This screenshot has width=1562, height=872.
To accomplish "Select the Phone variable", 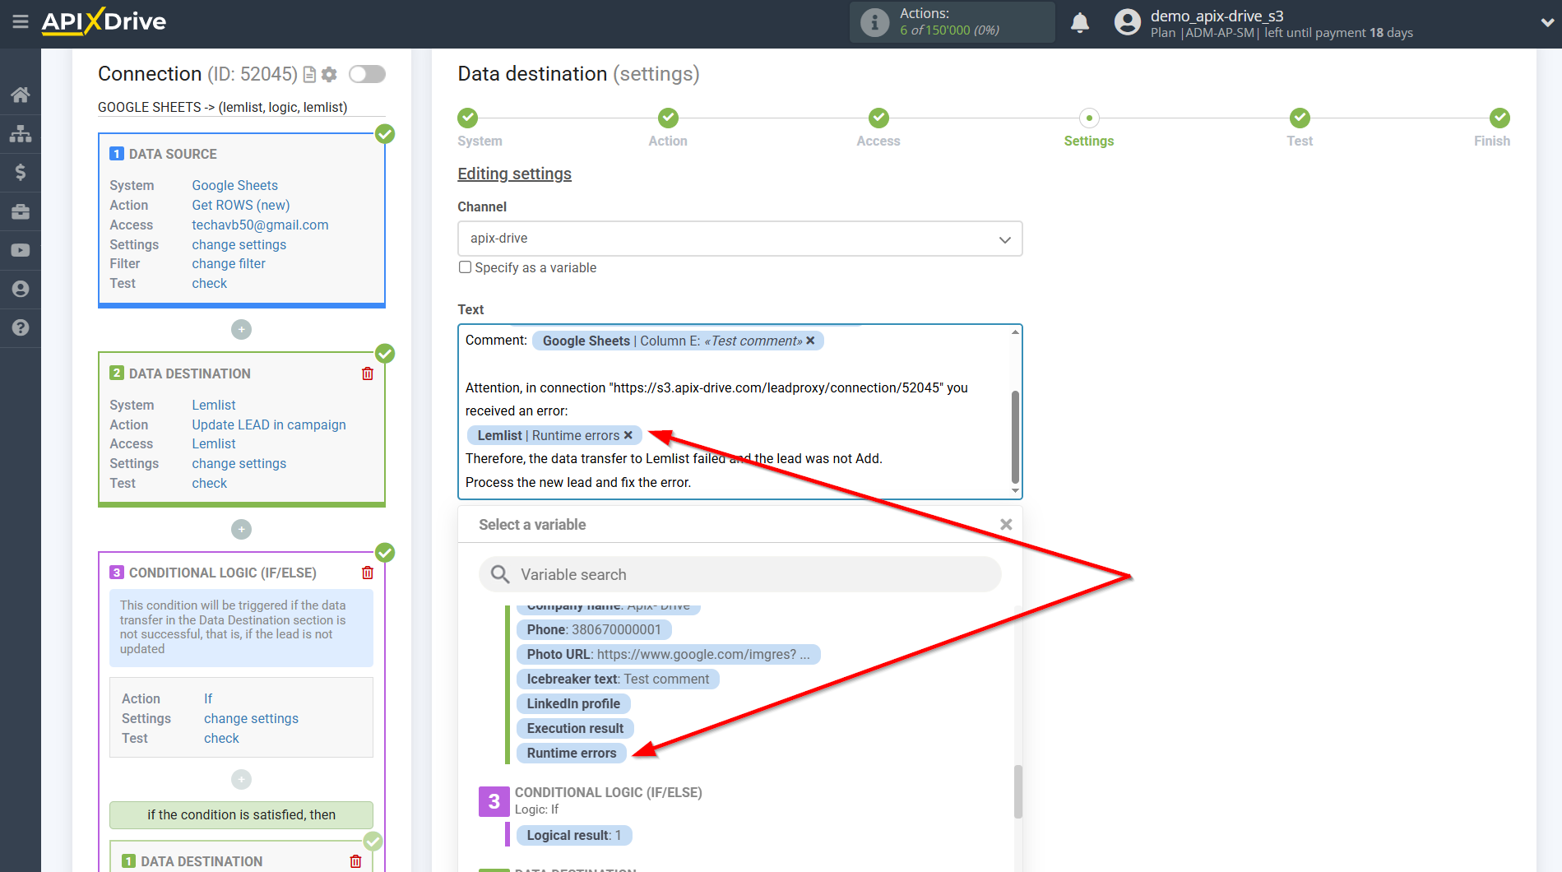I will click(x=594, y=629).
